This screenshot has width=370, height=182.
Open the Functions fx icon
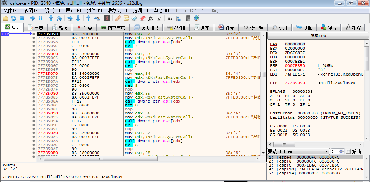pyautogui.click(x=151, y=18)
